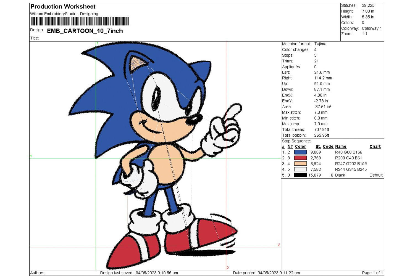
Task: Click the Chart column header
Action: pyautogui.click(x=375, y=147)
